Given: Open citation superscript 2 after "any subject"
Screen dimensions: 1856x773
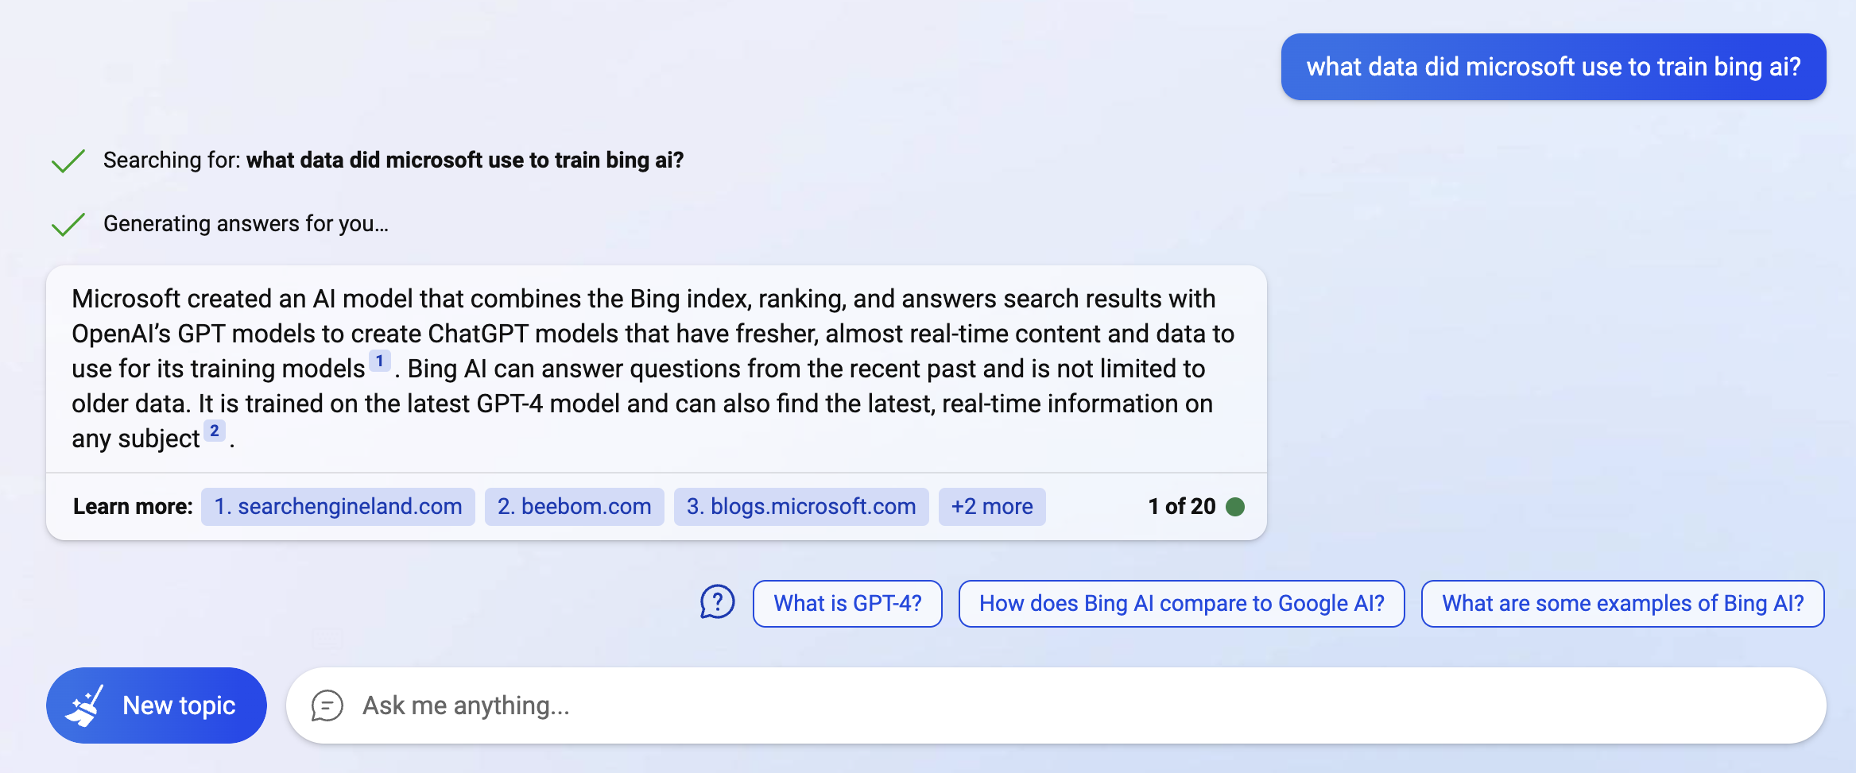Looking at the screenshot, I should pyautogui.click(x=215, y=431).
